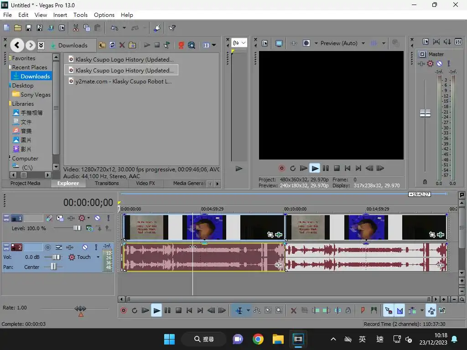This screenshot has height=350, width=467.
Task: Toggle Lock Envelopes to Events
Action: [431, 311]
